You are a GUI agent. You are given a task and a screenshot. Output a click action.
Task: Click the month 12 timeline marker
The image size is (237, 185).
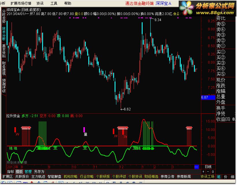point(121,167)
